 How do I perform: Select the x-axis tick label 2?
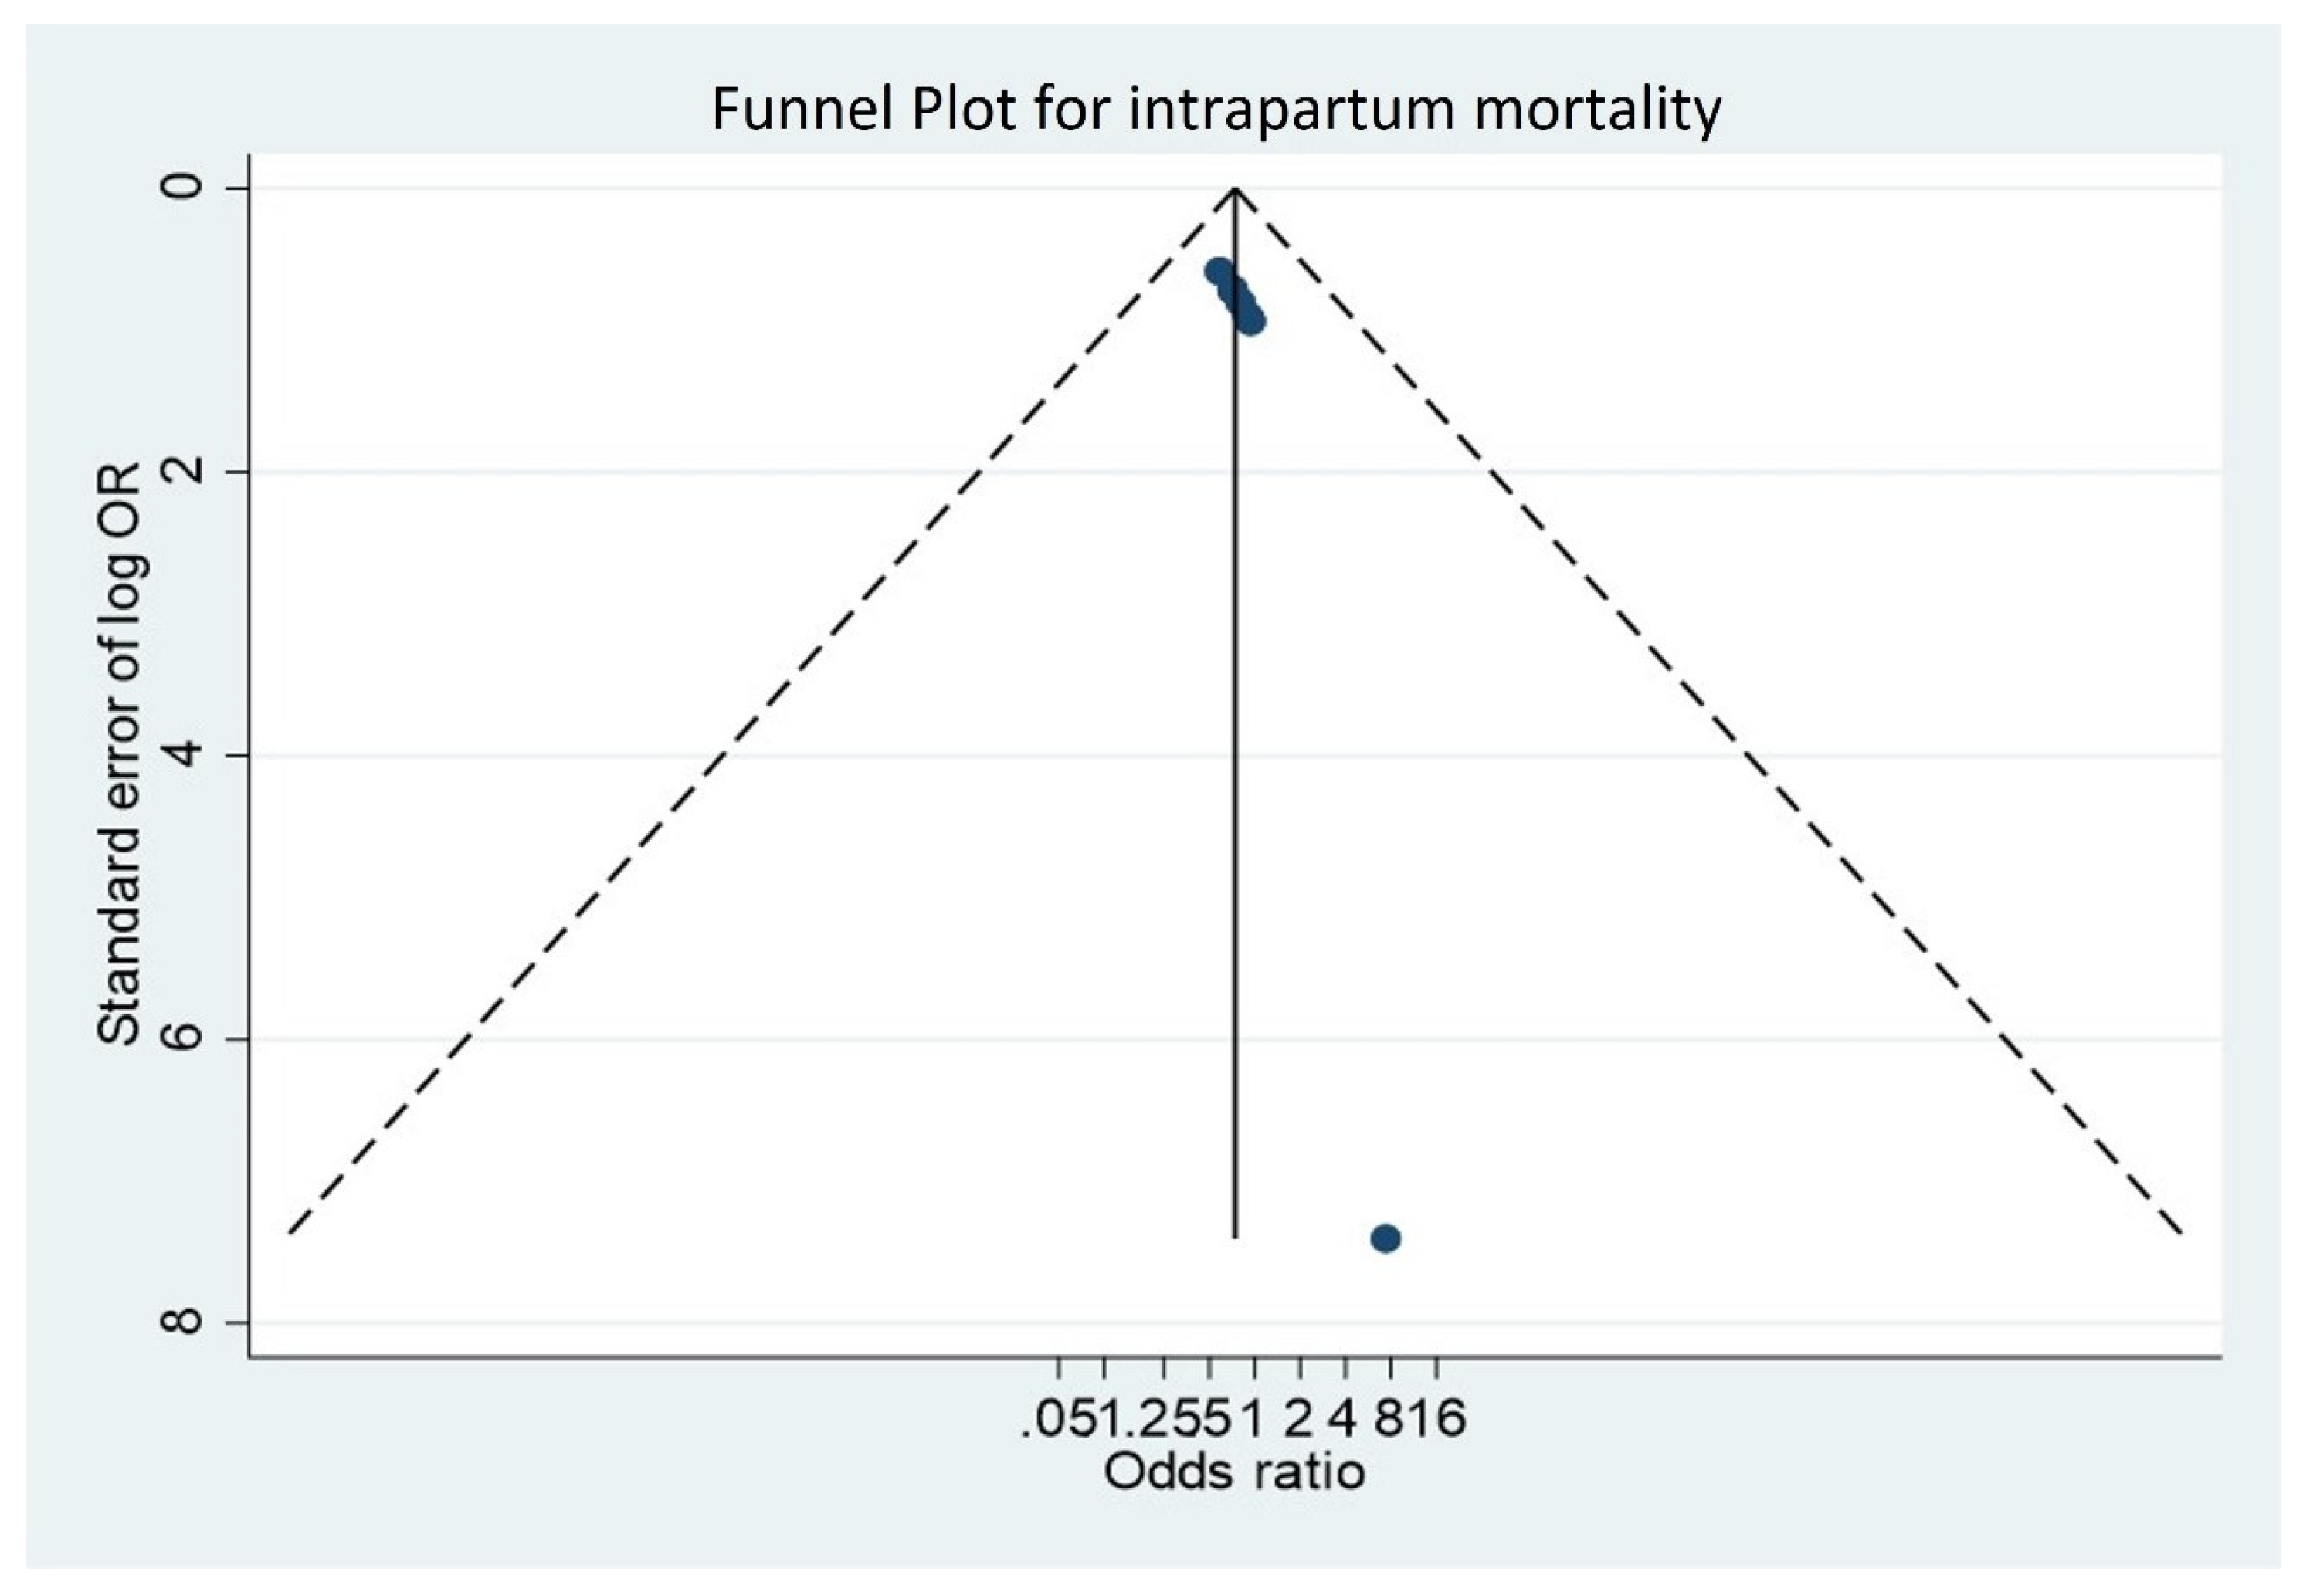[1298, 1419]
